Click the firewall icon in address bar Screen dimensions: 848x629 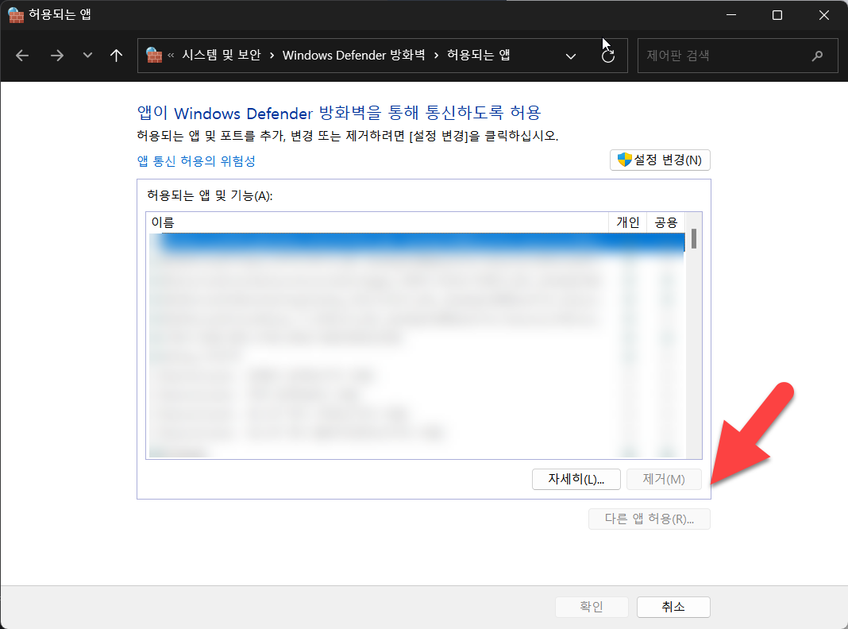[154, 55]
